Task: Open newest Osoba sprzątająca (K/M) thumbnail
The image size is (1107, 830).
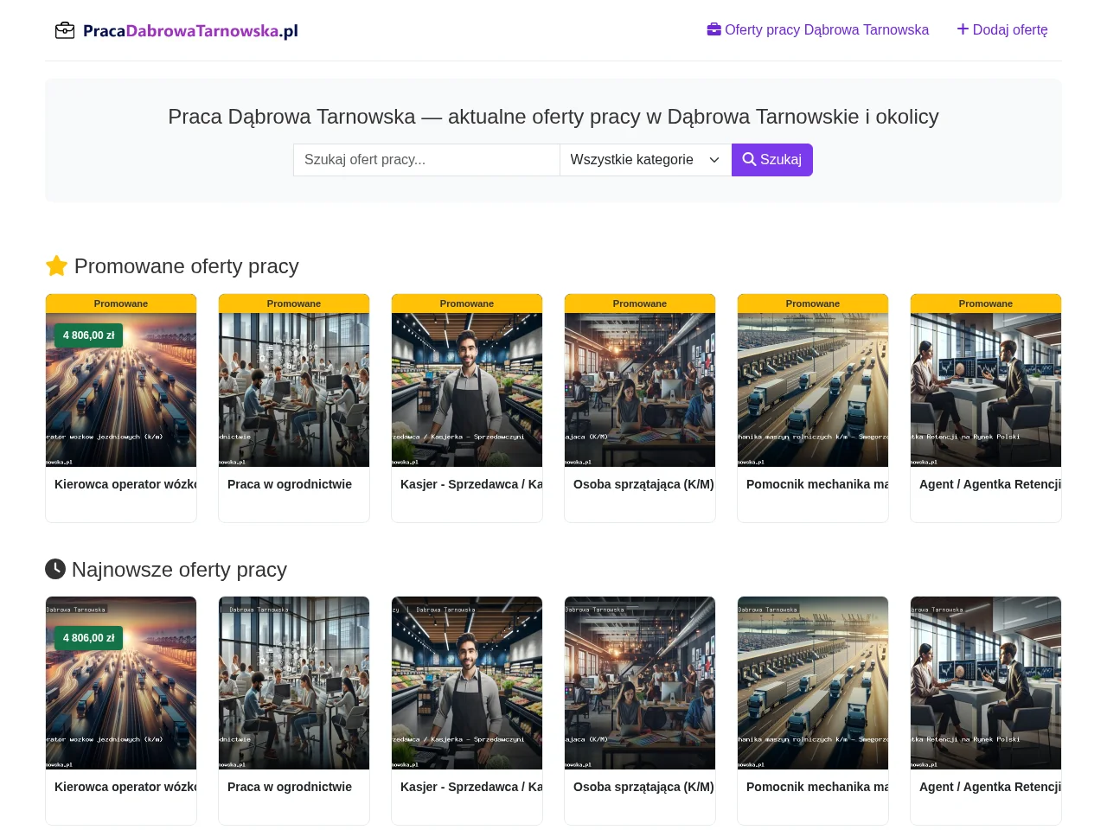Action: [640, 683]
